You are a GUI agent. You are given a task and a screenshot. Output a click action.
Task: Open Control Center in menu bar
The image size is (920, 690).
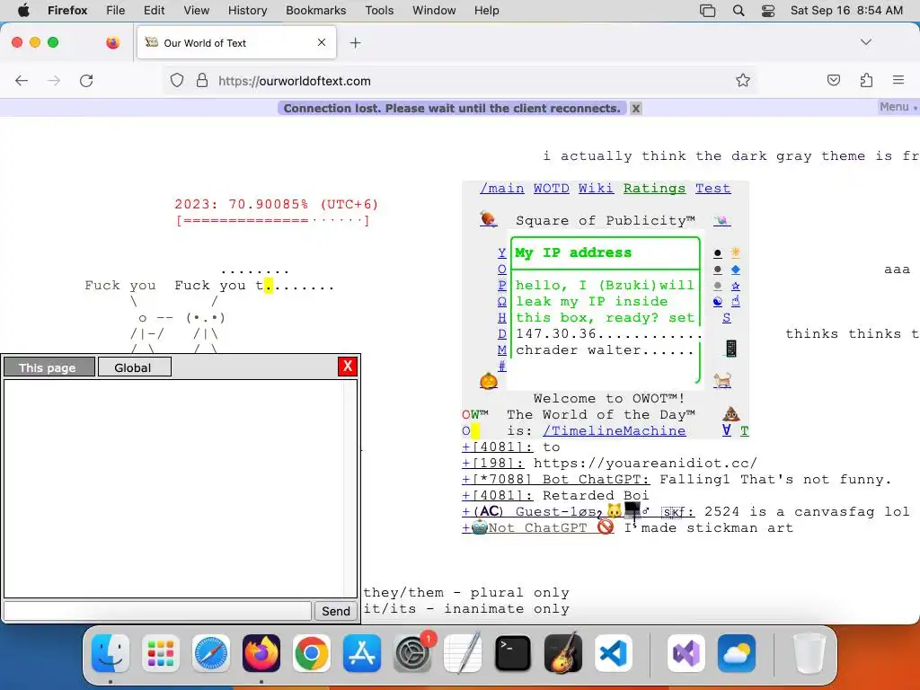coord(768,10)
